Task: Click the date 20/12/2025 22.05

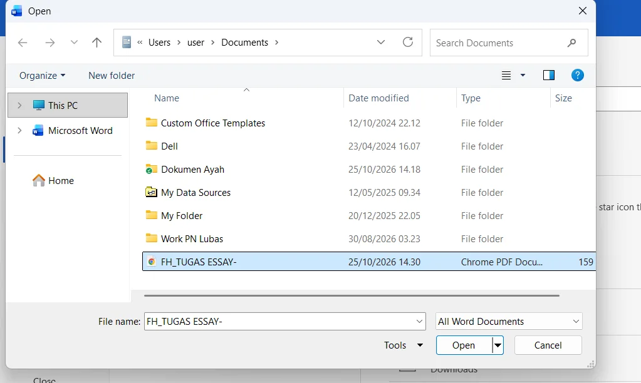Action: (384, 215)
